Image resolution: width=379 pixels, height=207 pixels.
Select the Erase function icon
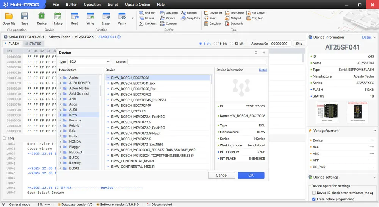(x=106, y=16)
